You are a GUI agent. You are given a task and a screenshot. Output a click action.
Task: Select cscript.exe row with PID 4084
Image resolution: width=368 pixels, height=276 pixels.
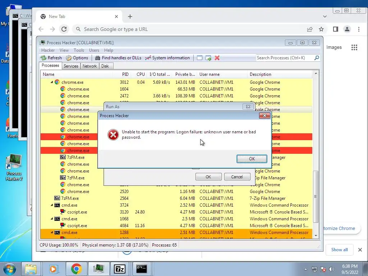(x=176, y=226)
